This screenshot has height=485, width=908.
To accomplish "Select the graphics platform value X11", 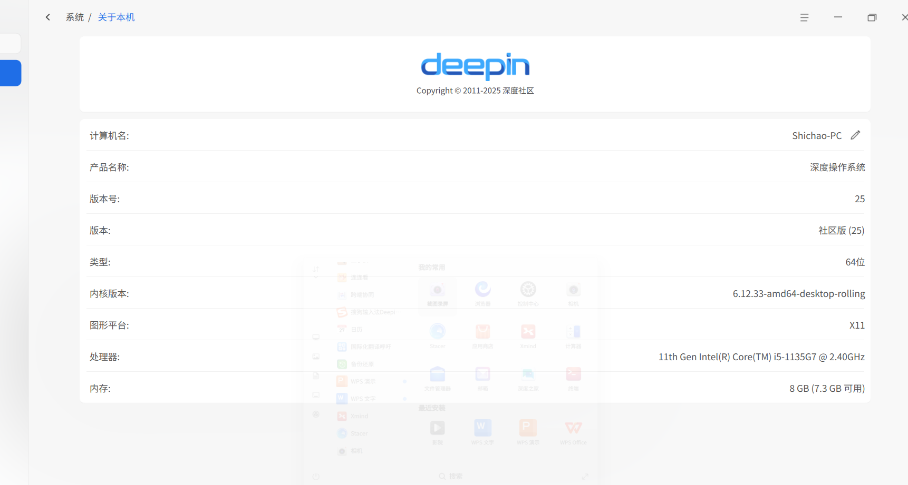I will pos(857,325).
